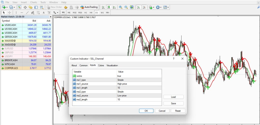The image size is (260, 125).
Task: Open the Tools menu
Action: (43, 2)
